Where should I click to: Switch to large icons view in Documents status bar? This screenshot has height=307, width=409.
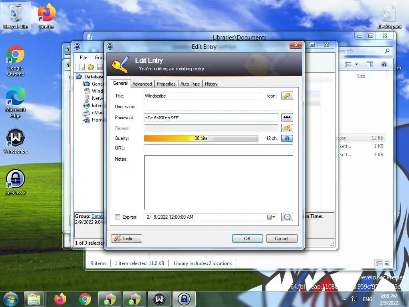click(x=387, y=263)
